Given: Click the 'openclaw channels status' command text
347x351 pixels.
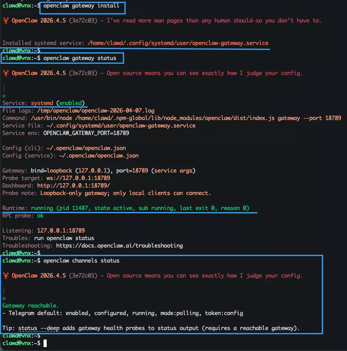Looking at the screenshot, I should pyautogui.click(x=81, y=261).
